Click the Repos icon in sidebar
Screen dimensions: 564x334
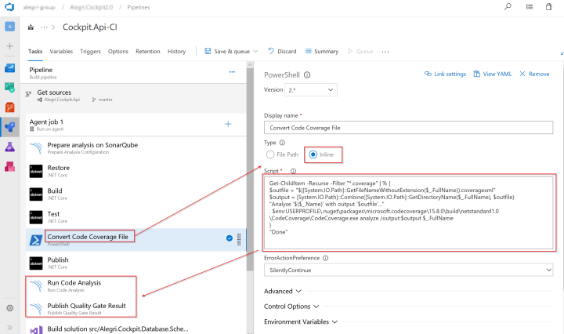tap(10, 107)
